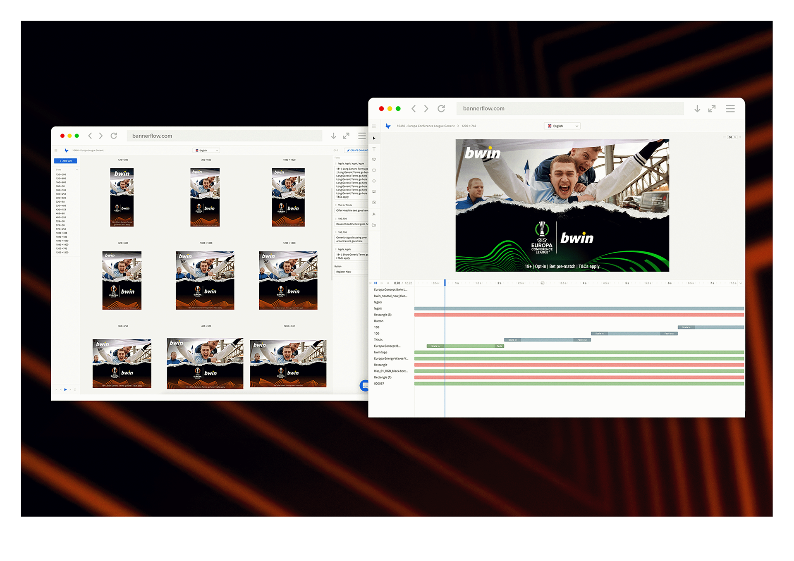Screen dimensions: 794x561
Task: Open the English language dropdown in overview window
Action: click(206, 150)
